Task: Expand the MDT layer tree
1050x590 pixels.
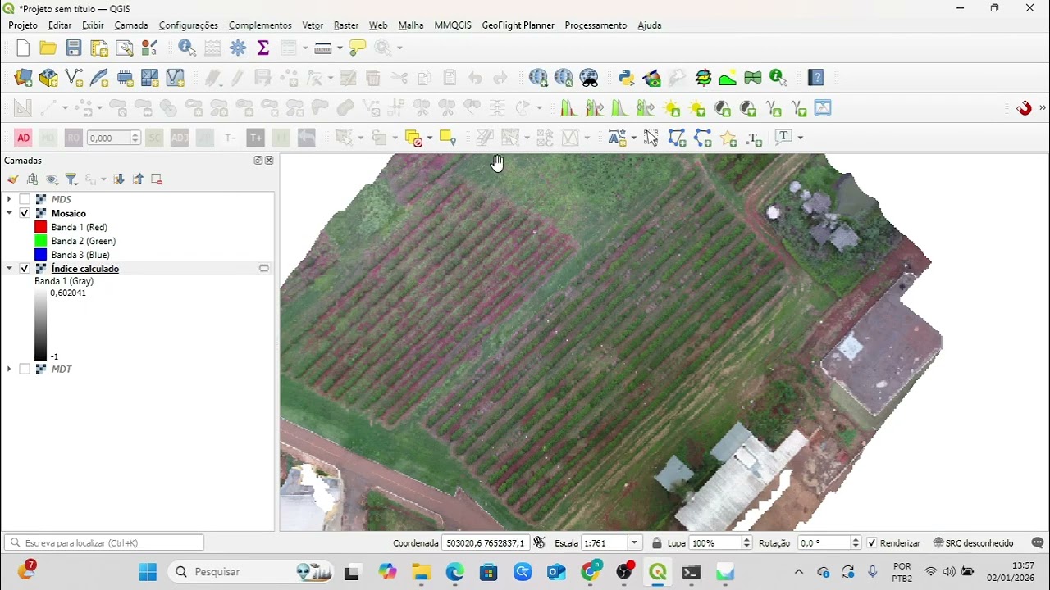Action: pyautogui.click(x=9, y=370)
